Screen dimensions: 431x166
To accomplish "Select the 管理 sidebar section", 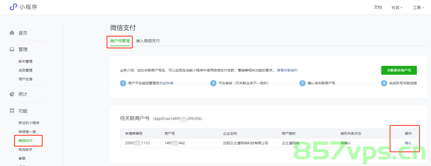I will (x=23, y=49).
